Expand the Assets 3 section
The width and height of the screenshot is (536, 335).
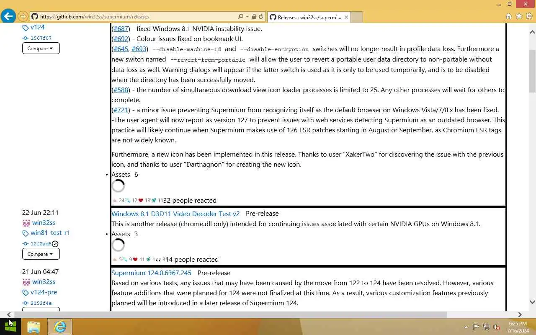124,234
